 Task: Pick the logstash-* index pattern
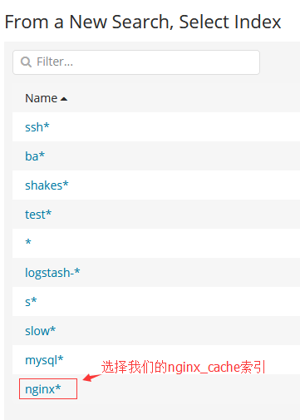pyautogui.click(x=52, y=273)
